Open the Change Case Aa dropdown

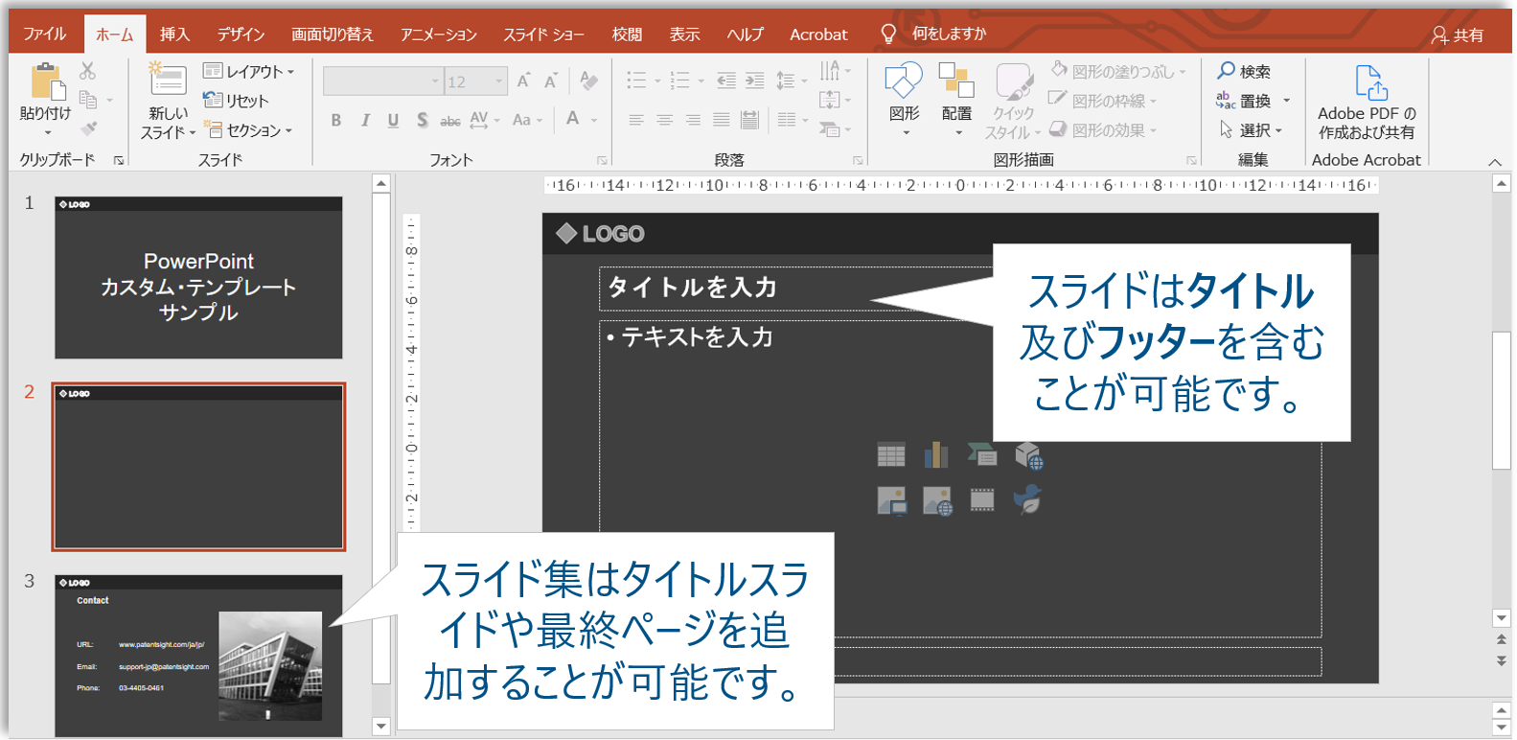[x=527, y=120]
